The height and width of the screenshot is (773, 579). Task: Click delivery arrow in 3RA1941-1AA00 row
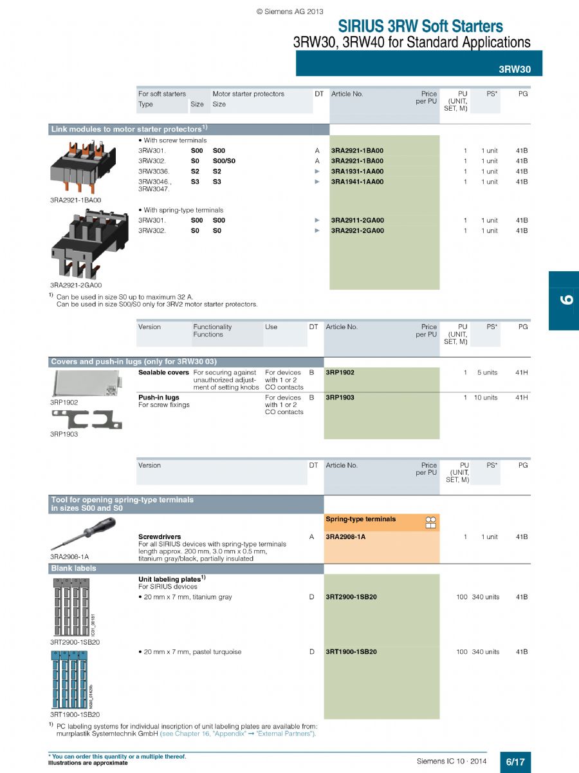tap(317, 182)
